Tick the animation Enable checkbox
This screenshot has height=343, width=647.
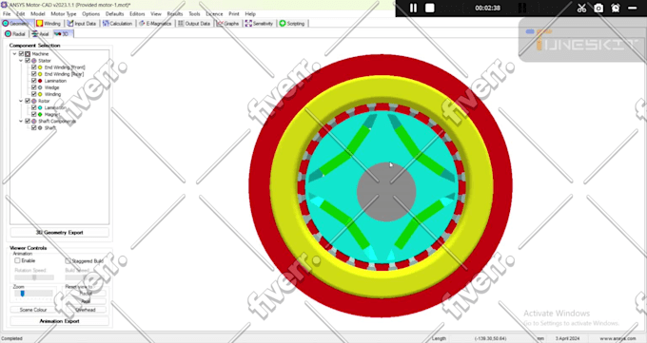pyautogui.click(x=17, y=260)
